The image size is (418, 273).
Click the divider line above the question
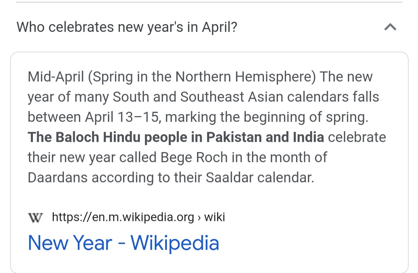pyautogui.click(x=209, y=2)
